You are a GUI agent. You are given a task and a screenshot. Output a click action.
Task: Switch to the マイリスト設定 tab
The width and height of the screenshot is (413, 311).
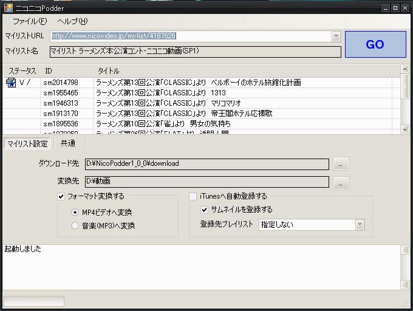[x=27, y=143]
